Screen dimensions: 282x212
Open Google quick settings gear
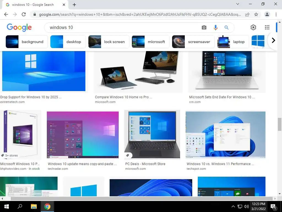(x=253, y=27)
